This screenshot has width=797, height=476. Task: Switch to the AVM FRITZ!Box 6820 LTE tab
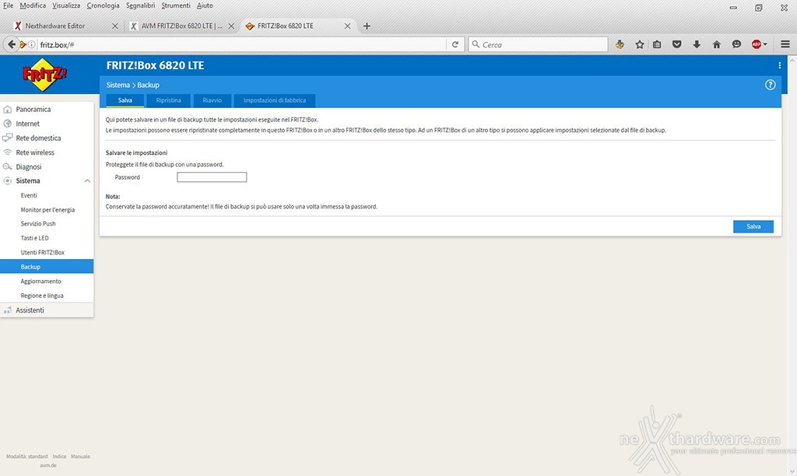182,26
